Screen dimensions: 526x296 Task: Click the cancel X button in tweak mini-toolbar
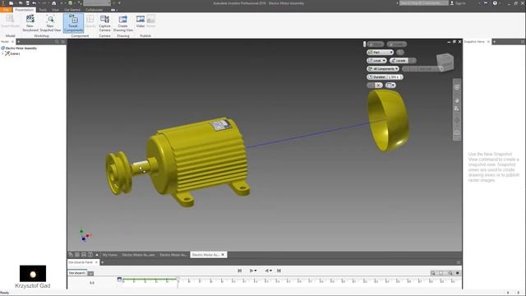pyautogui.click(x=378, y=86)
